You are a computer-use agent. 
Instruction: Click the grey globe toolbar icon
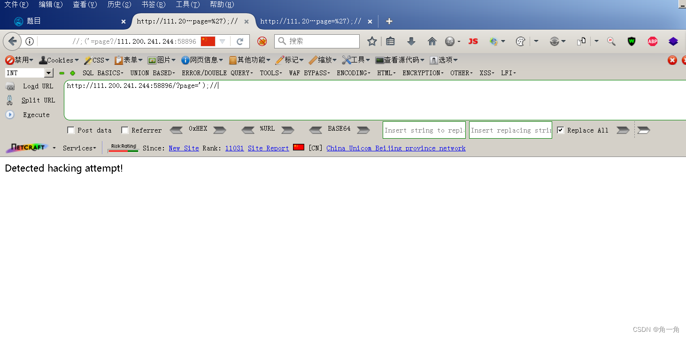coord(450,41)
